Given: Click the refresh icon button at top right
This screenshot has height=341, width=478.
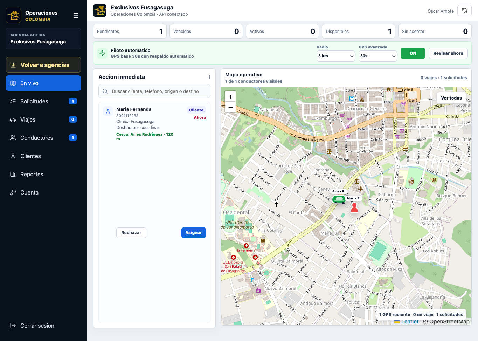Looking at the screenshot, I should [464, 11].
